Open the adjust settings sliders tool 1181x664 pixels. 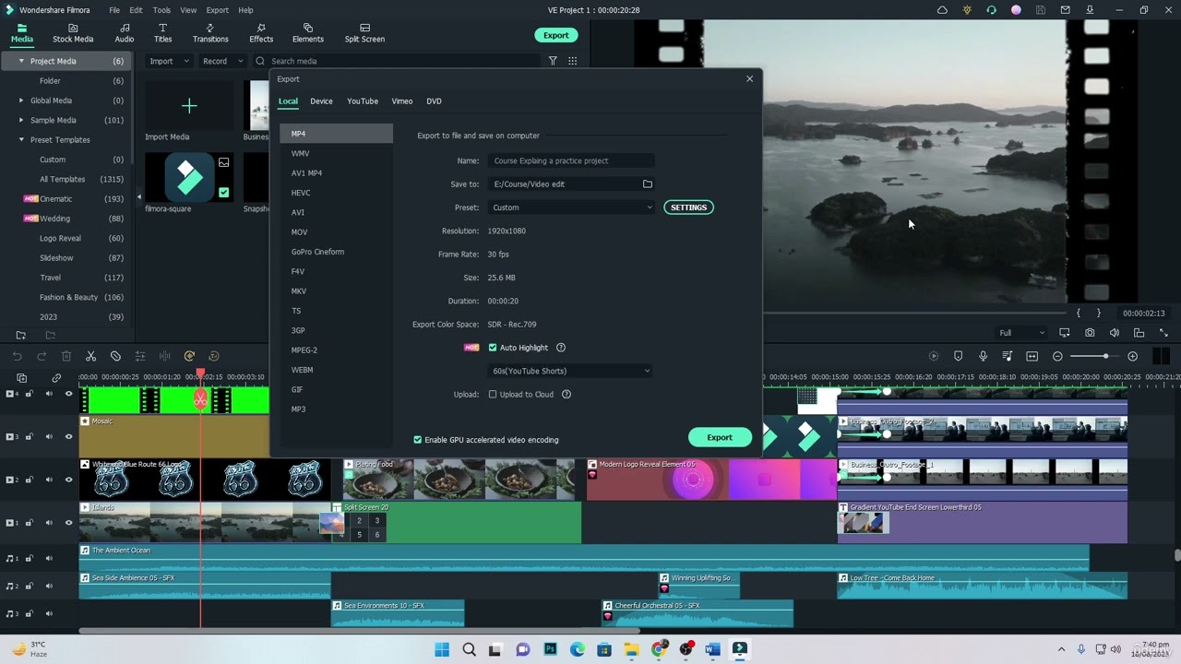coord(140,356)
